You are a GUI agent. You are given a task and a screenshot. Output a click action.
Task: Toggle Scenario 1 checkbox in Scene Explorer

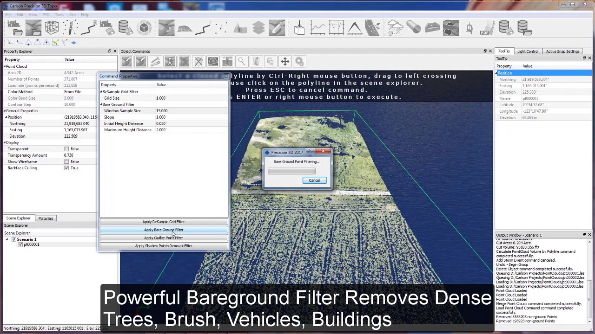click(13, 239)
